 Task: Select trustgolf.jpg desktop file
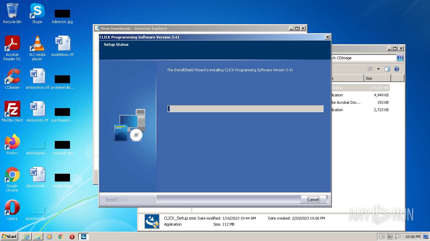[62, 148]
